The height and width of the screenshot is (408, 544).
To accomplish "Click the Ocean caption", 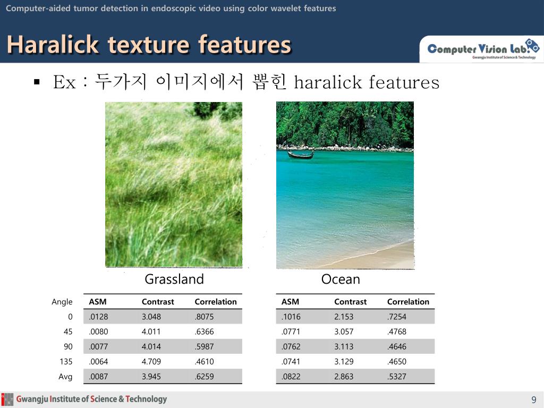I will [341, 279].
